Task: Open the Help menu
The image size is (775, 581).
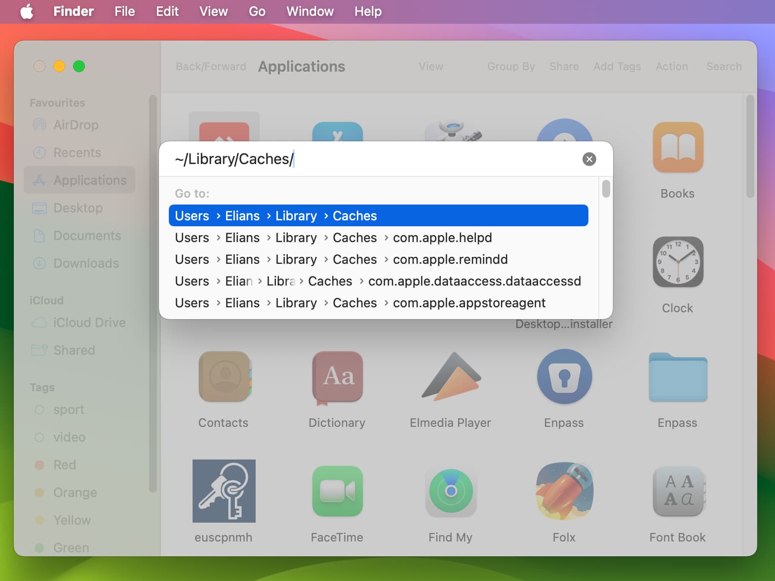Action: 368,11
